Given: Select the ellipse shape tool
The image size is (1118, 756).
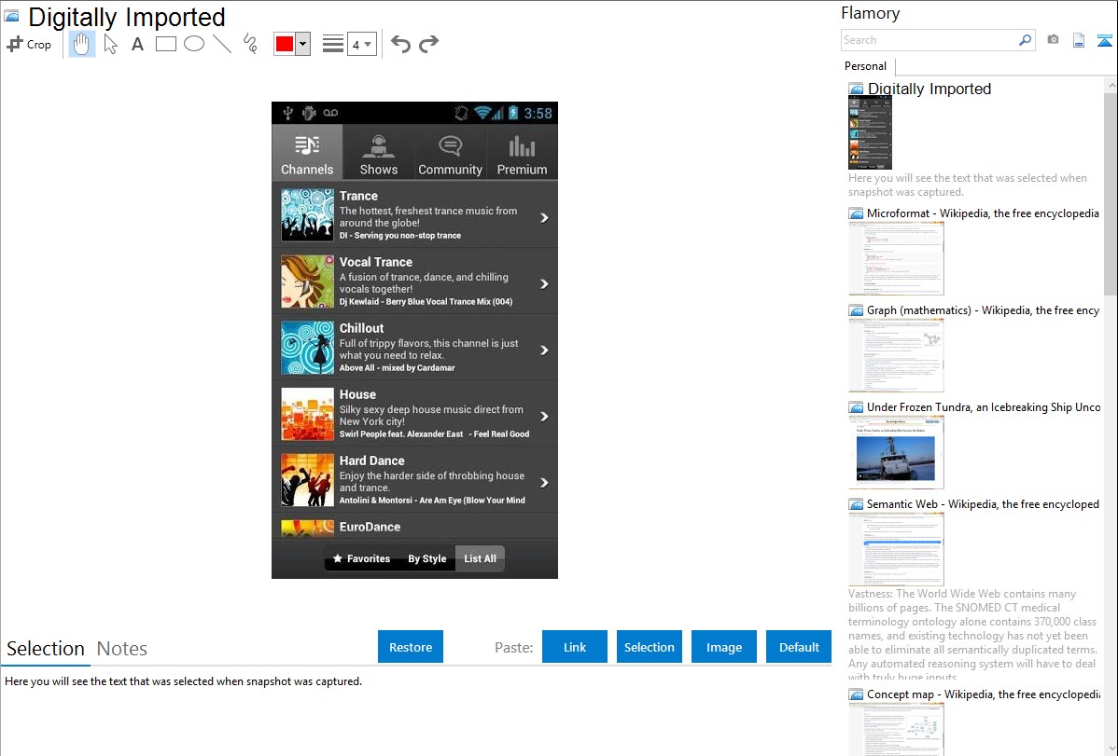Looking at the screenshot, I should click(194, 44).
